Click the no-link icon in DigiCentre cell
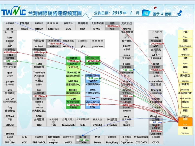This screenshot has width=195, height=146. pyautogui.click(x=126, y=140)
